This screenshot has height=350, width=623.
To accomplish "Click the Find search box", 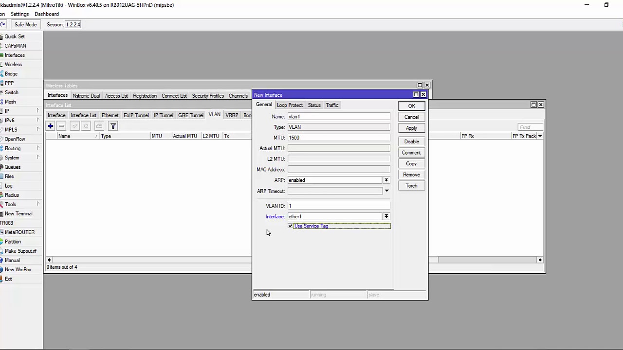I will pyautogui.click(x=530, y=127).
